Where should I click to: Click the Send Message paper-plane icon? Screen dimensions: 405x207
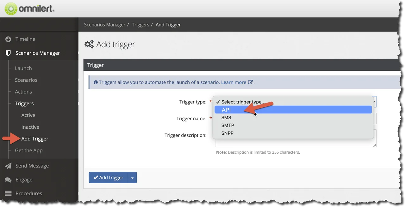(x=8, y=166)
